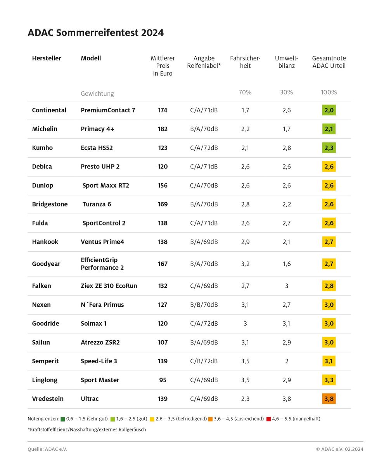391x469 pixels.
Task: Click the Kumho manufacturer cell
Action: click(x=42, y=148)
